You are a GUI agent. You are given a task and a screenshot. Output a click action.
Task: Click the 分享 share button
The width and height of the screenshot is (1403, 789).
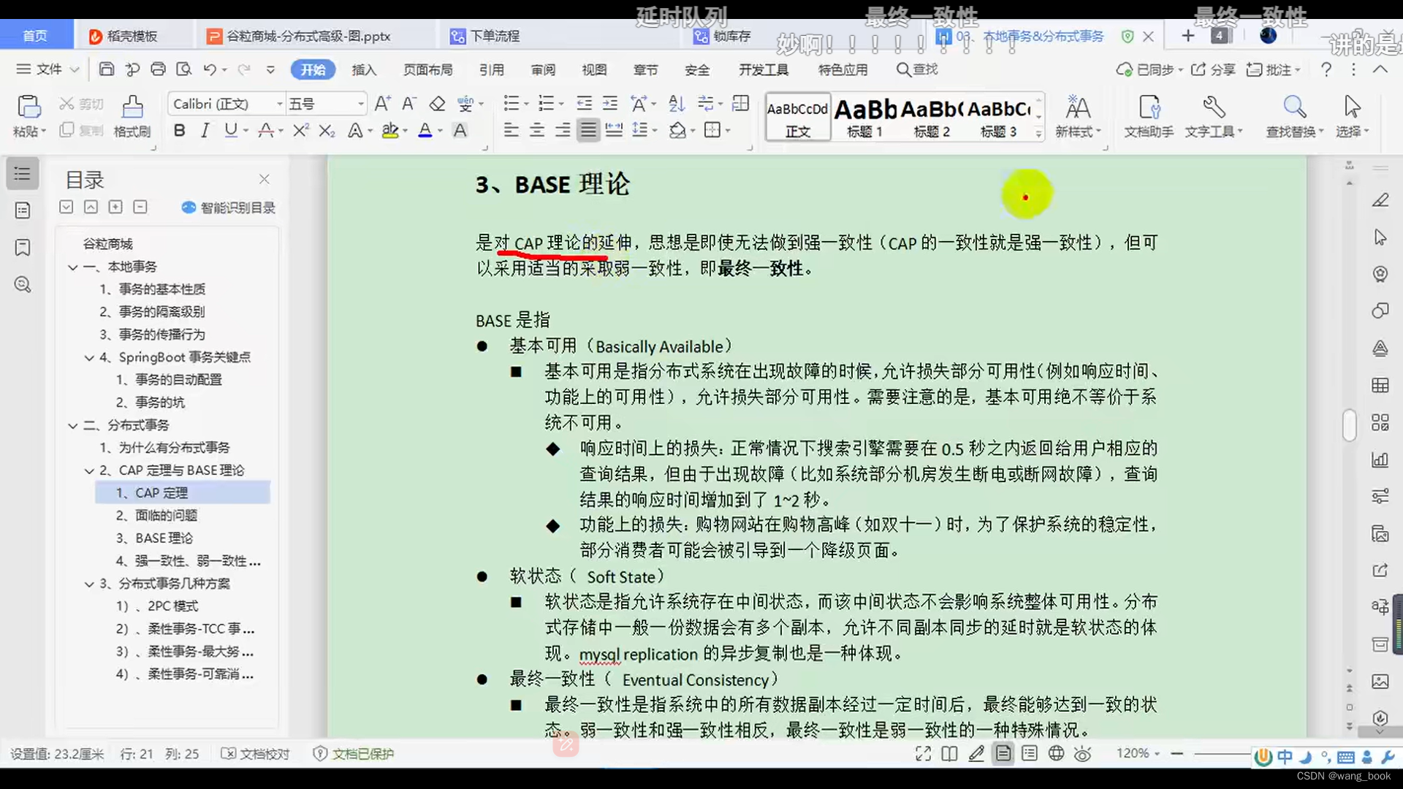[1214, 69]
